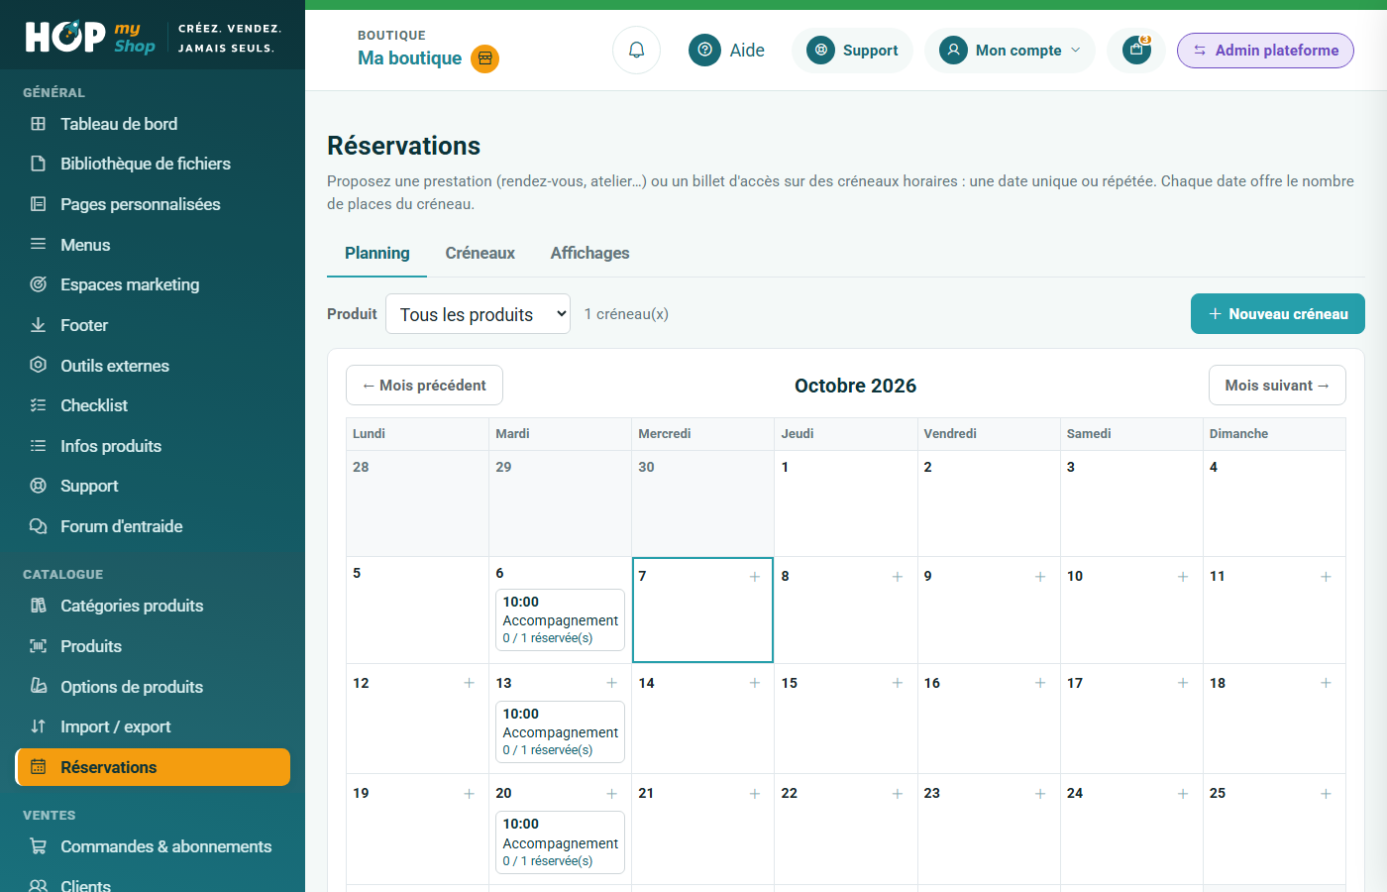Add a slot on day 18 plus icon

coord(1326,683)
